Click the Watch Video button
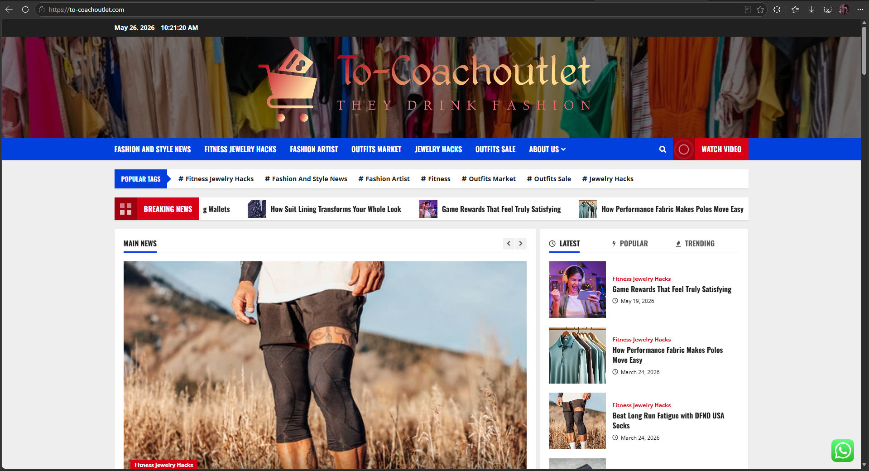This screenshot has width=869, height=471. pyautogui.click(x=721, y=149)
